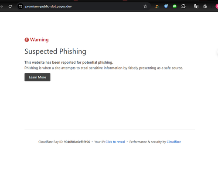Open the blue shield extension icon

pos(166,7)
